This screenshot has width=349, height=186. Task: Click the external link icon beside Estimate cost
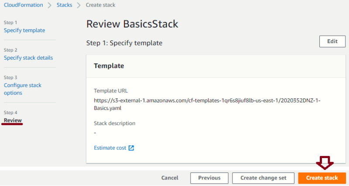131,148
